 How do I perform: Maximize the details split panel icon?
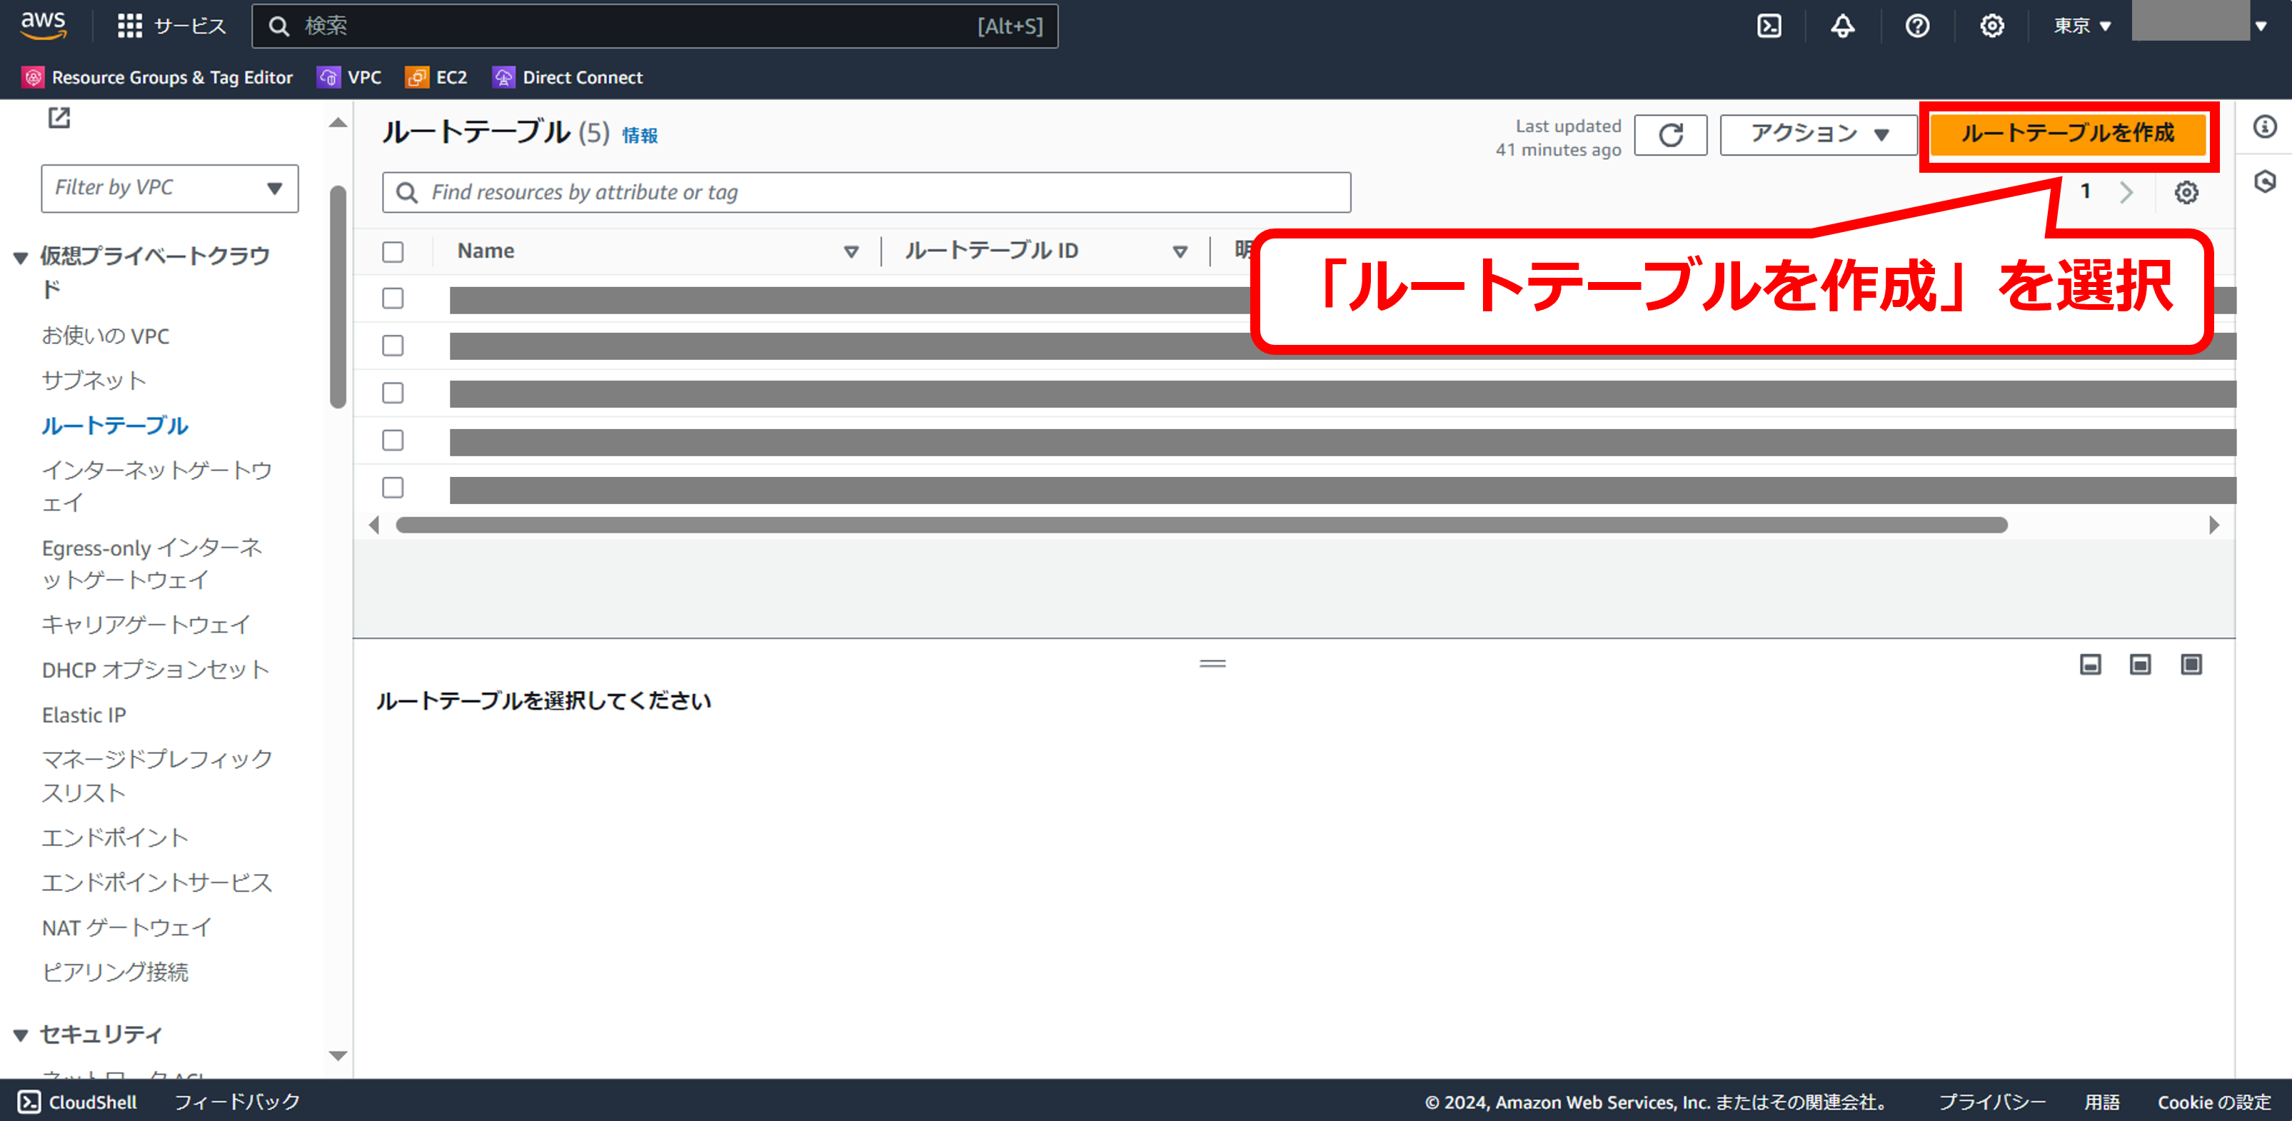[x=2191, y=665]
